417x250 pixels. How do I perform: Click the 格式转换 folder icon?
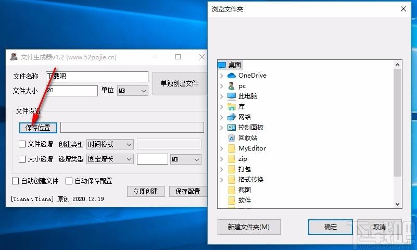pos(232,180)
